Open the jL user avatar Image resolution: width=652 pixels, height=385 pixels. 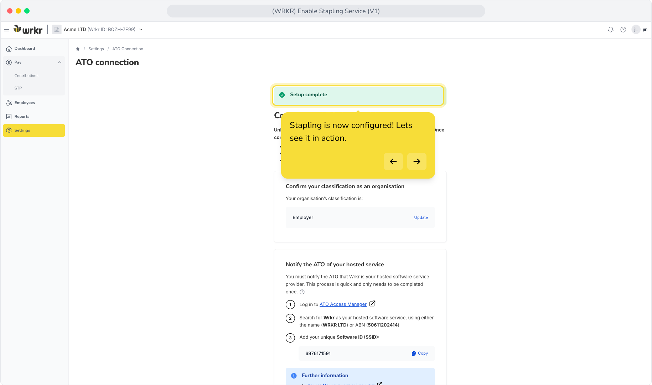pyautogui.click(x=636, y=30)
